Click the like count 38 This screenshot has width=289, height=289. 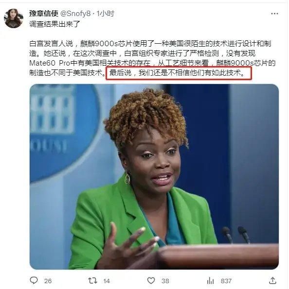click(165, 281)
